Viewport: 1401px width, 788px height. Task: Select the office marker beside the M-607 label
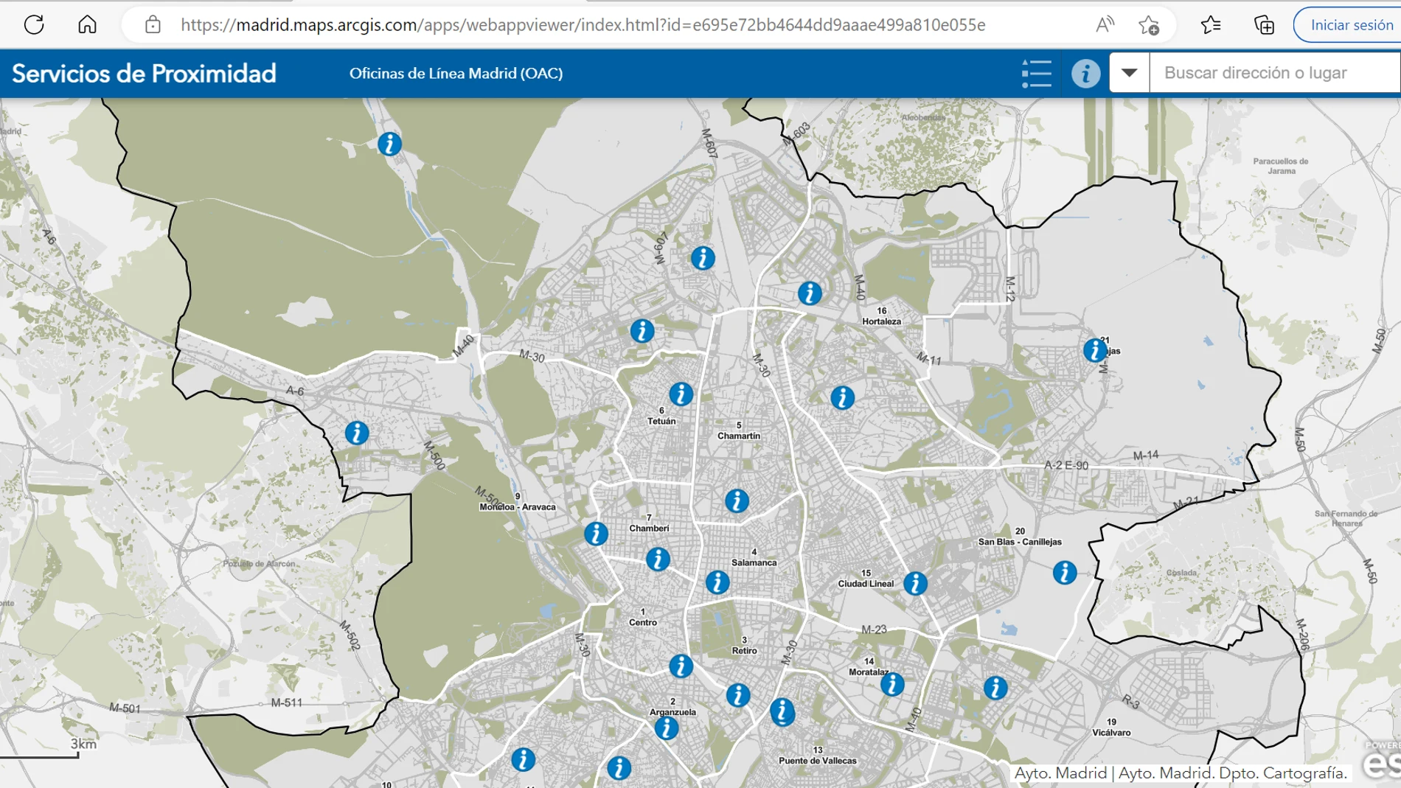tap(703, 258)
